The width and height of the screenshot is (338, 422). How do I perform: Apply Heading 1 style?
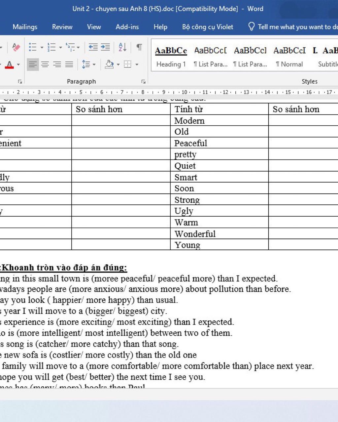pos(171,57)
